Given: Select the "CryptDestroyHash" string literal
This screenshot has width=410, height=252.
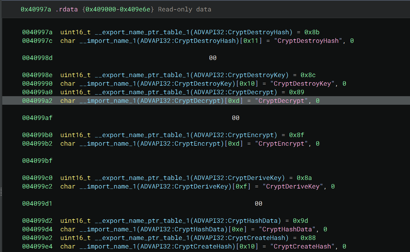Looking at the screenshot, I should tap(308, 41).
